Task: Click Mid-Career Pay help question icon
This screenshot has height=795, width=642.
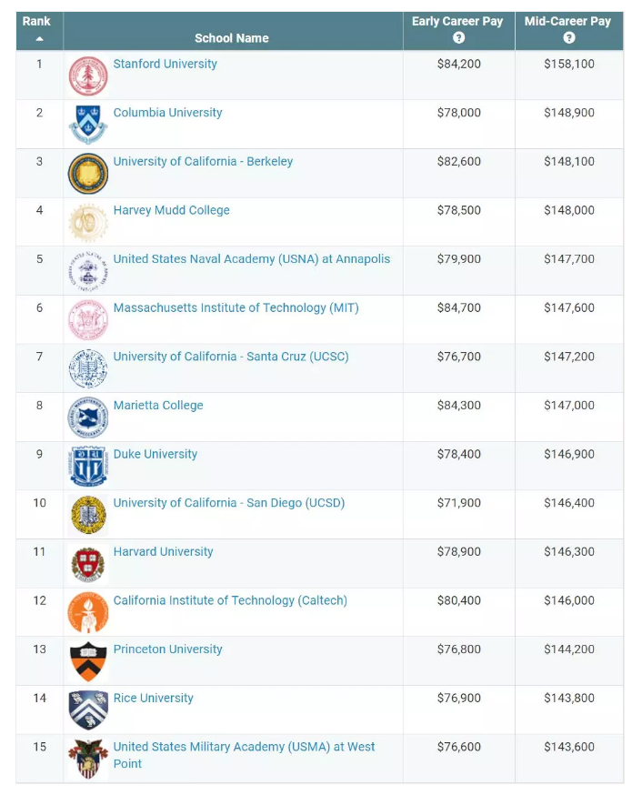Action: pyautogui.click(x=569, y=37)
